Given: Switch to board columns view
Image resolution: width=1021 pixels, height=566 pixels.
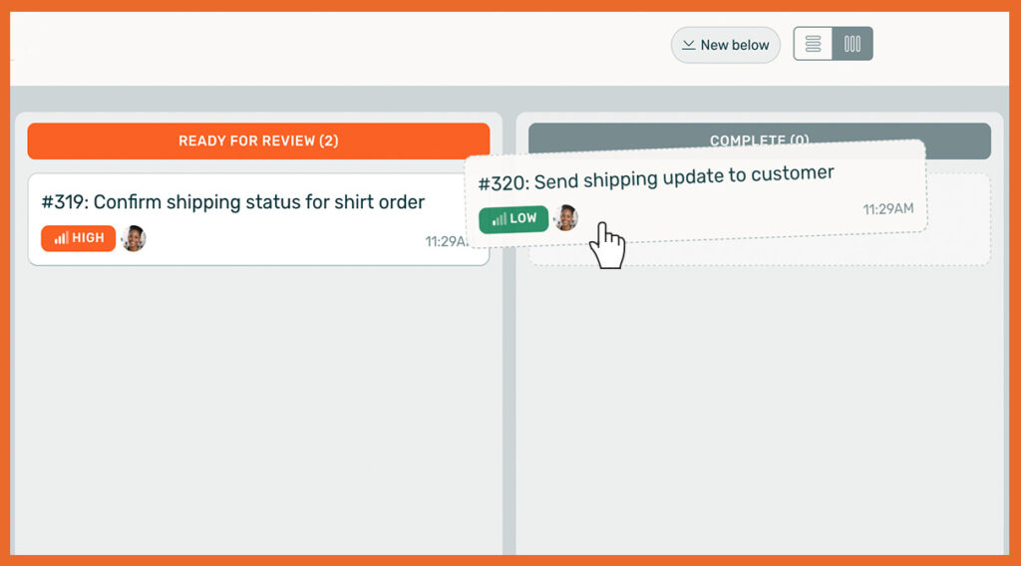Looking at the screenshot, I should pyautogui.click(x=852, y=44).
